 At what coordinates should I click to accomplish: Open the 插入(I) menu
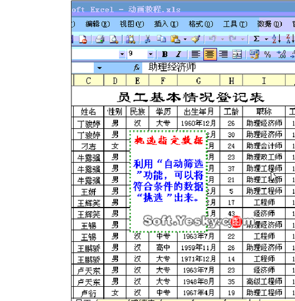[166, 24]
